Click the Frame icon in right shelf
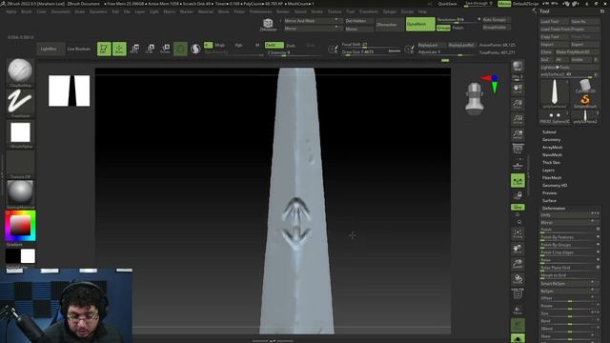610x343 pixels. (518, 233)
